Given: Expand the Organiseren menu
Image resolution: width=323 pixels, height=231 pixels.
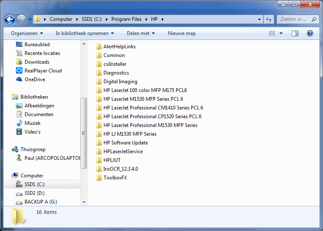Looking at the screenshot, I should (27, 33).
